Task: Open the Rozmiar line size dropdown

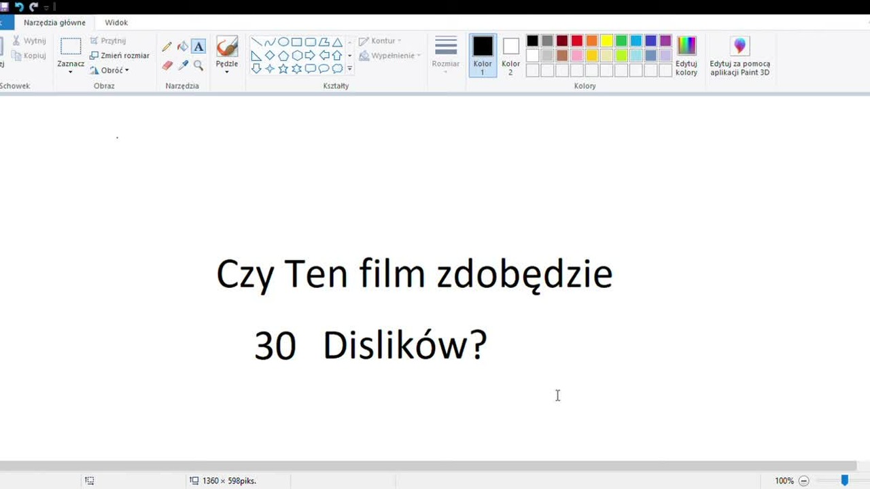Action: pos(446,56)
